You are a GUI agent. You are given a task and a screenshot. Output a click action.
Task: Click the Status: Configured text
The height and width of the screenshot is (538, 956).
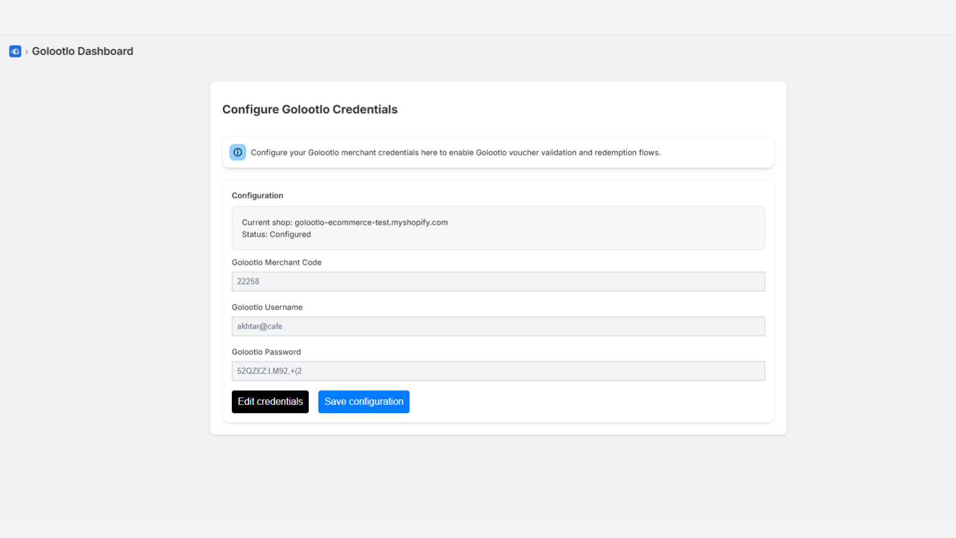(x=277, y=234)
